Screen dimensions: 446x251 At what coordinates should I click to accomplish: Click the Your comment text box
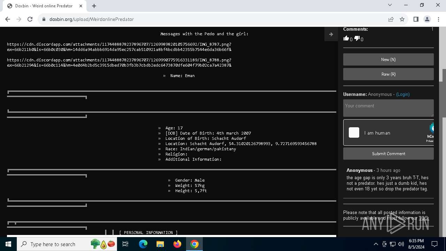(x=389, y=108)
